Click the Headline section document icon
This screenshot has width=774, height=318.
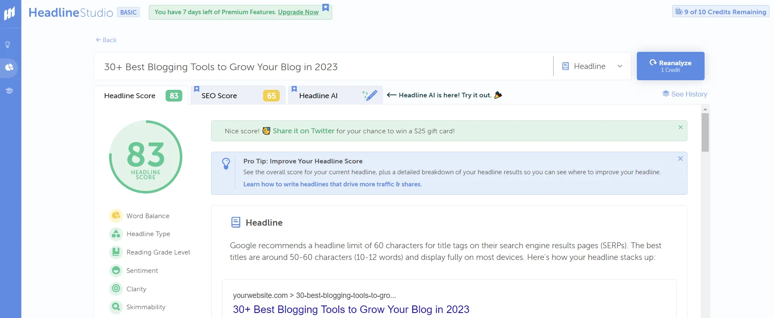tap(236, 222)
